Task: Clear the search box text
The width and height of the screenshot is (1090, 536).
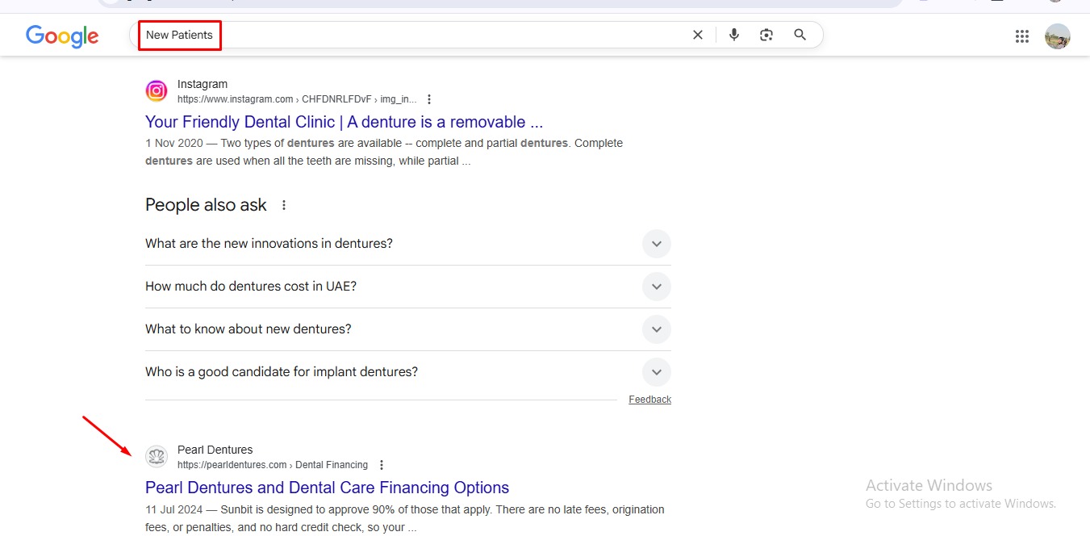Action: coord(698,35)
